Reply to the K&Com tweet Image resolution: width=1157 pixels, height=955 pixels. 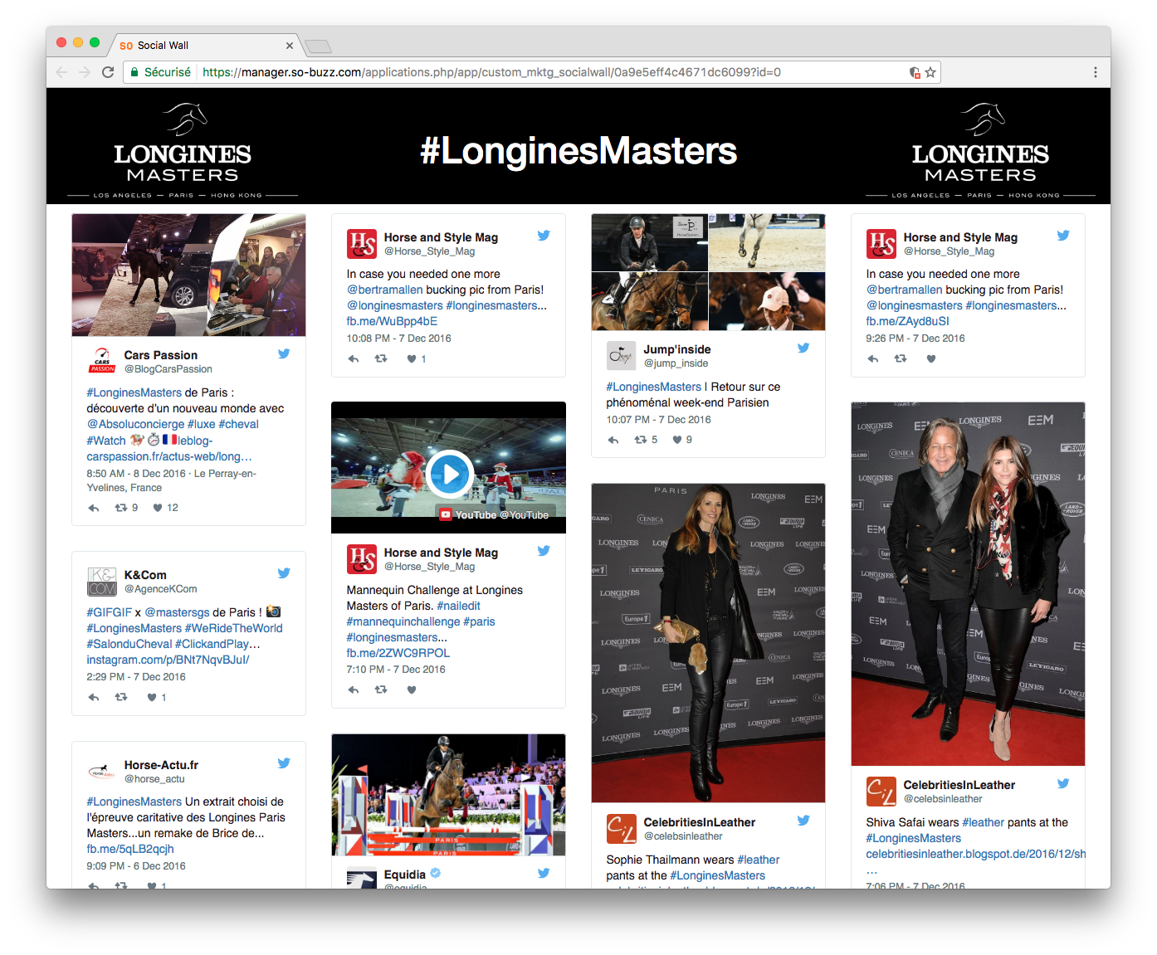coord(94,698)
